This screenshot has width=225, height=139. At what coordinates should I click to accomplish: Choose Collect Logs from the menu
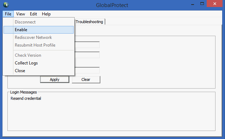(38, 63)
